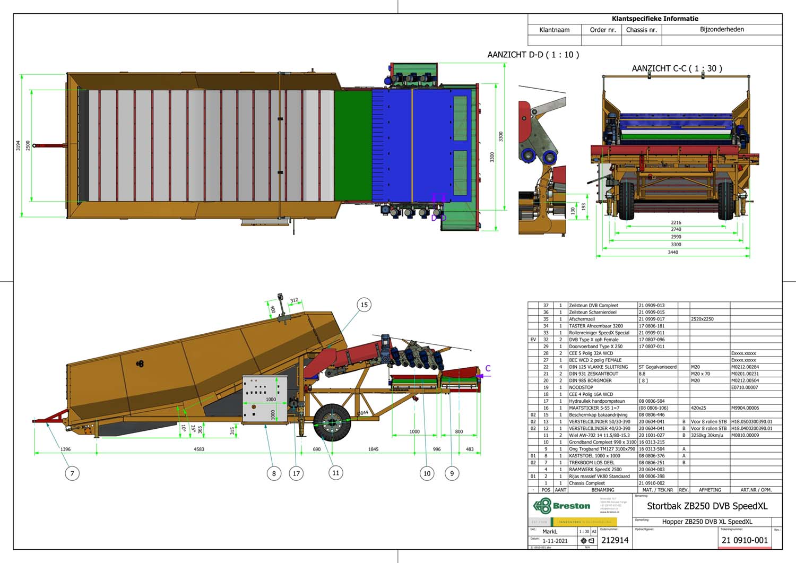Viewport: 796px width, 563px height.
Task: Click the ART.NR / OPM. column header
Action: click(x=756, y=490)
